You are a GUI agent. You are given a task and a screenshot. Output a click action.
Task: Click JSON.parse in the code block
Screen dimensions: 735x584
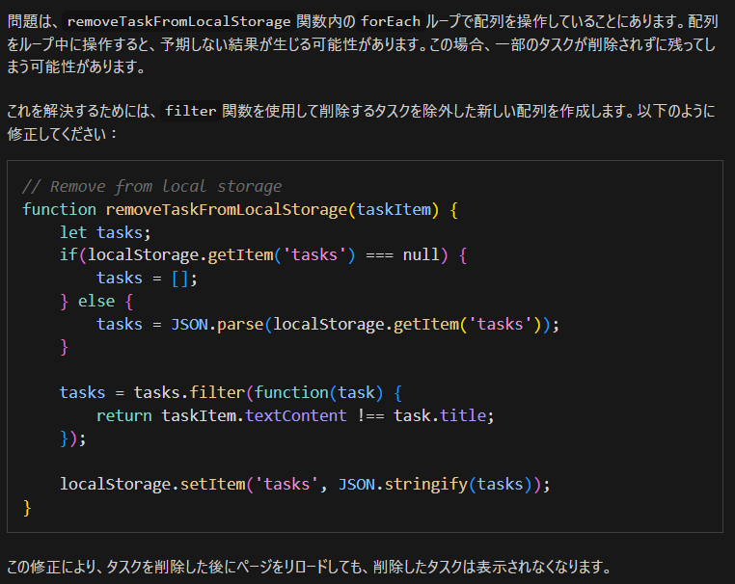coord(217,325)
